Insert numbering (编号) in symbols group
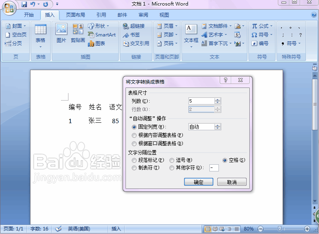 click(x=260, y=43)
